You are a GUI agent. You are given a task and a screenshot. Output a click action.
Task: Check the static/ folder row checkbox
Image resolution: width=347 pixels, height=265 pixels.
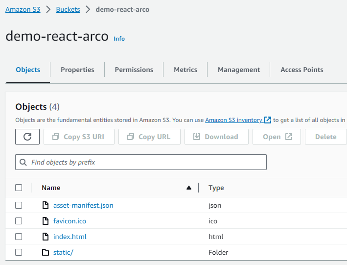pyautogui.click(x=19, y=252)
